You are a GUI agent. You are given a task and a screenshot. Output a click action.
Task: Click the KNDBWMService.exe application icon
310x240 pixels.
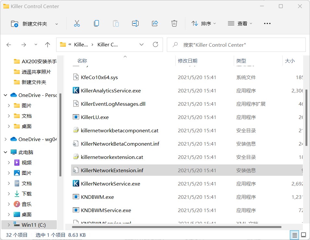[76, 210]
